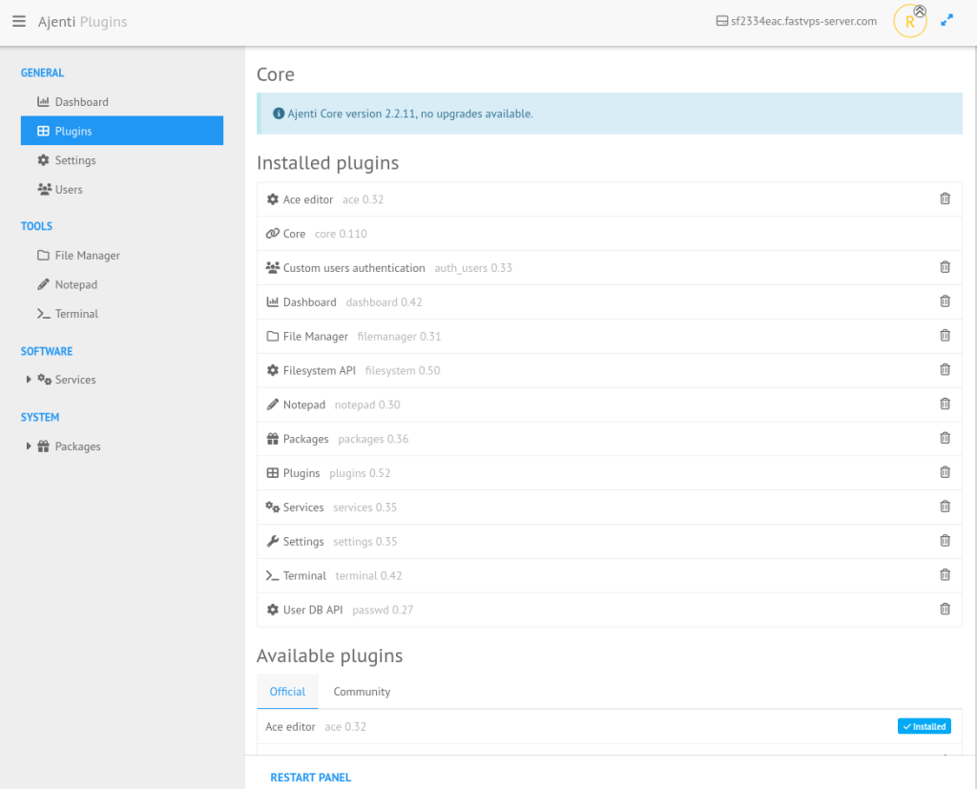Open File Manager in the Tools section

coord(87,256)
